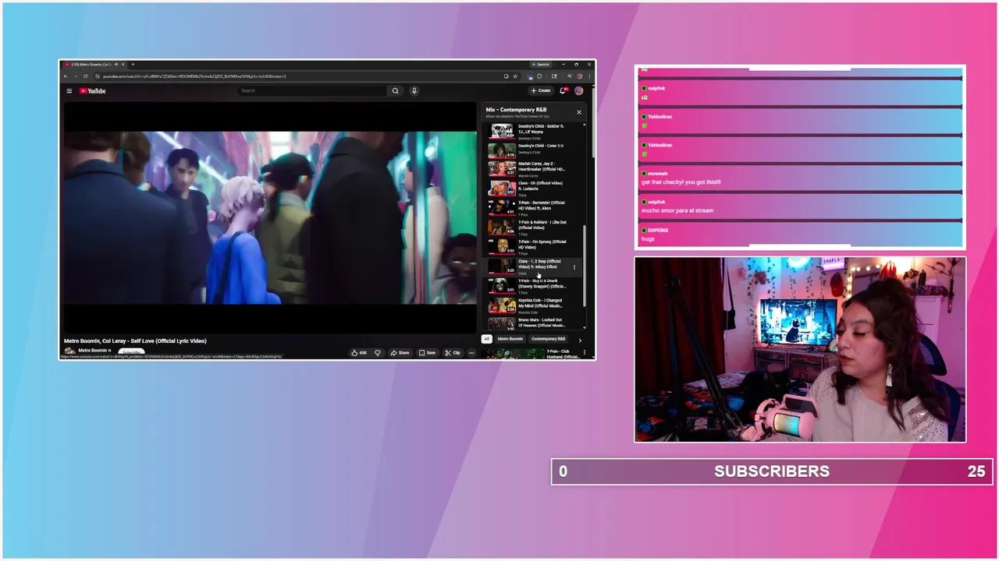This screenshot has width=999, height=561.
Task: Play Destiny's Child - Cater 2 U
Action: [534, 149]
